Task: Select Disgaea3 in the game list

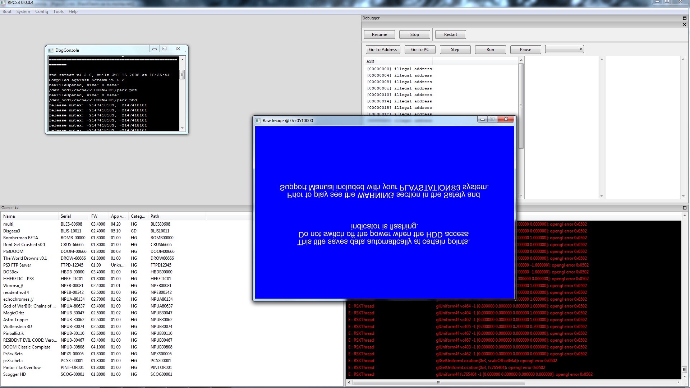Action: tap(11, 231)
